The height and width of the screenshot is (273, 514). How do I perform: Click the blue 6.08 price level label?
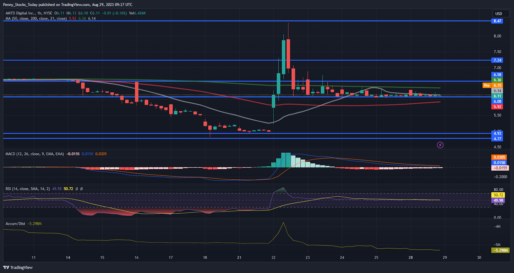click(497, 101)
